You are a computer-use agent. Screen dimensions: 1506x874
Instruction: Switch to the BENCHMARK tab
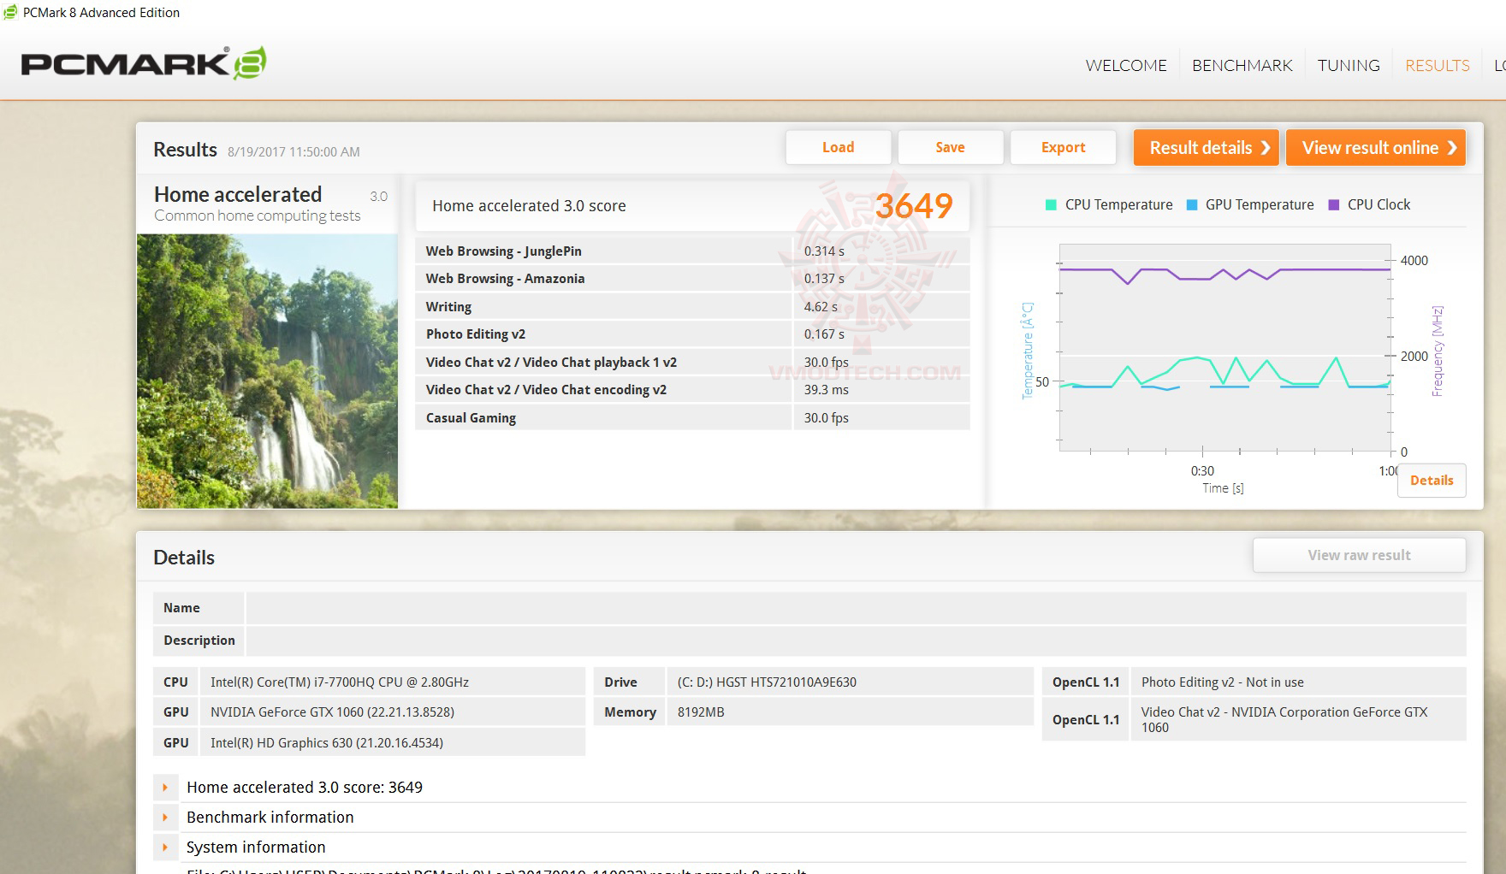(1242, 65)
